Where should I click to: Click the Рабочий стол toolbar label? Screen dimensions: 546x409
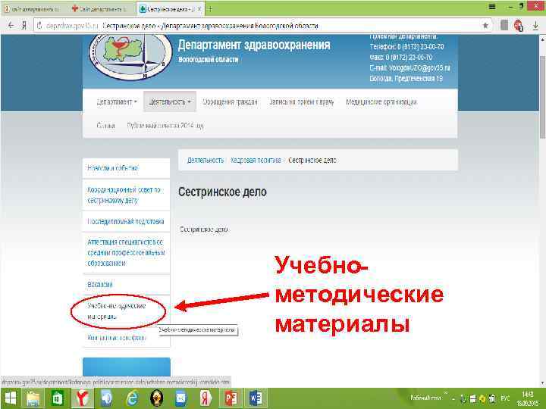(425, 398)
